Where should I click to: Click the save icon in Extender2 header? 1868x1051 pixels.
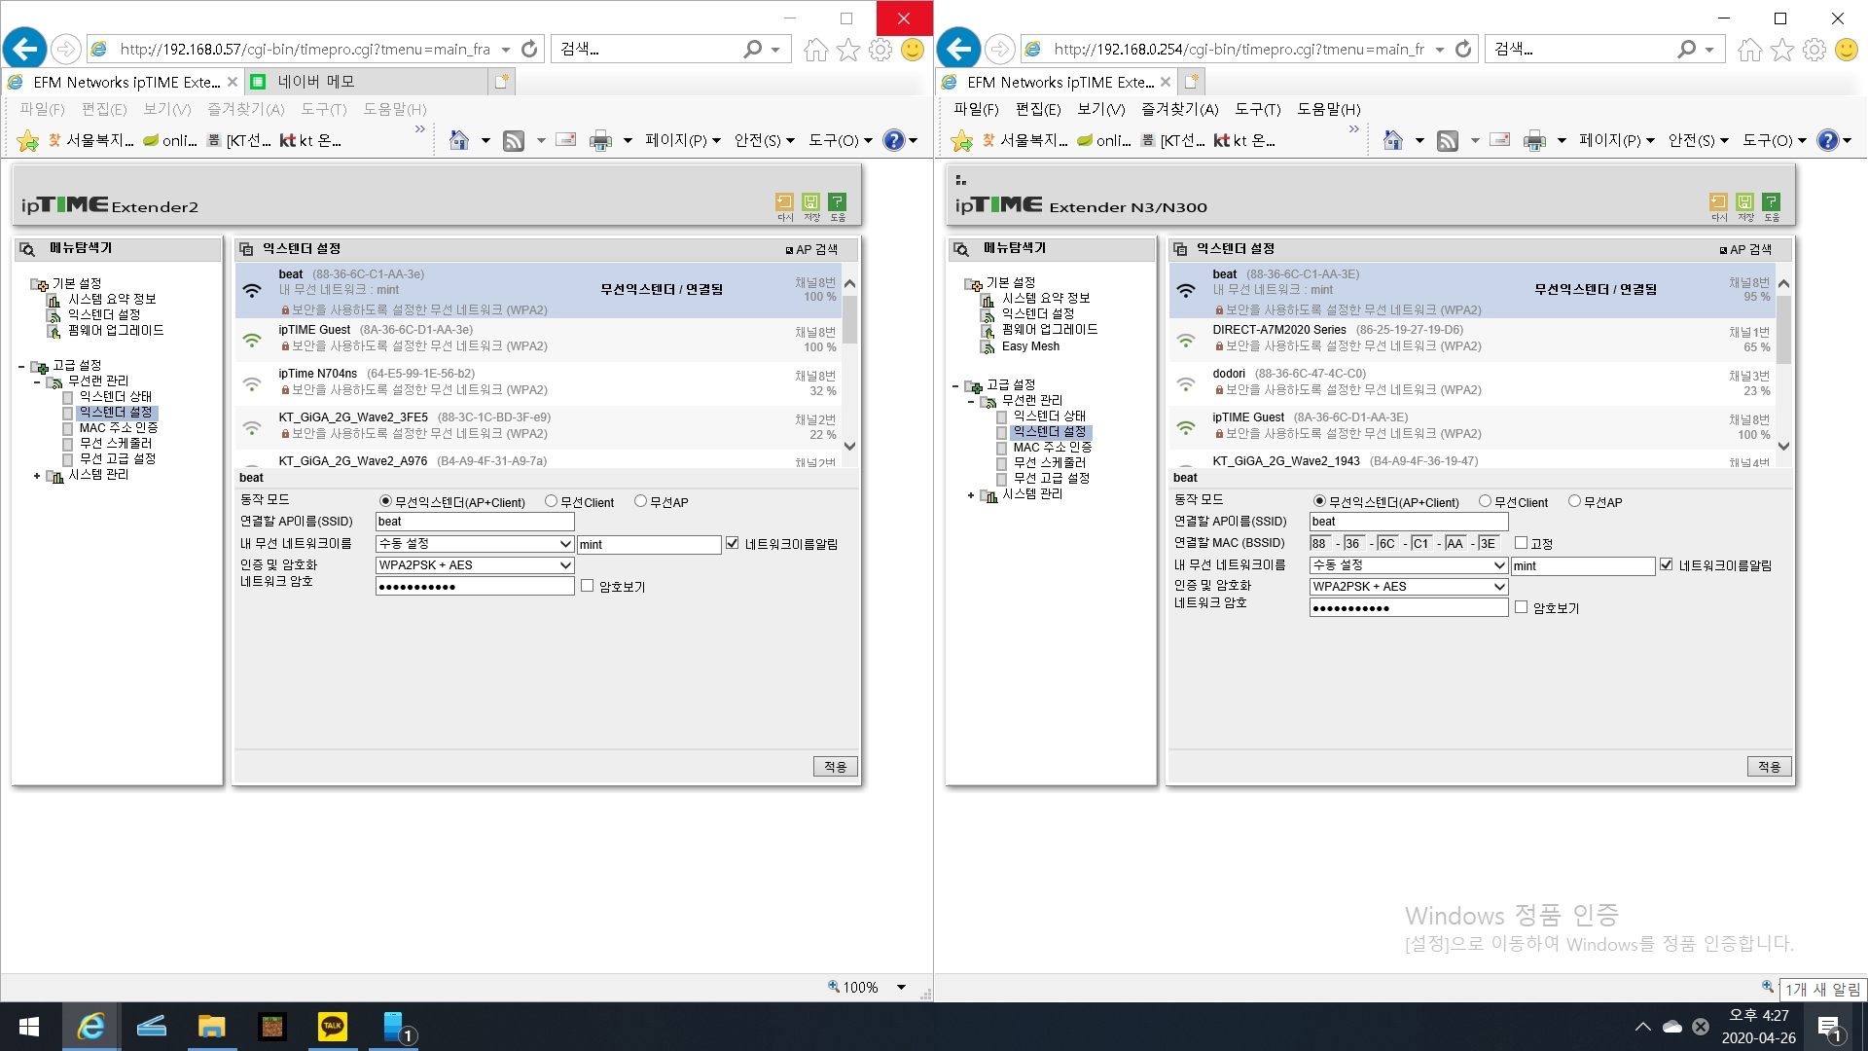[810, 201]
